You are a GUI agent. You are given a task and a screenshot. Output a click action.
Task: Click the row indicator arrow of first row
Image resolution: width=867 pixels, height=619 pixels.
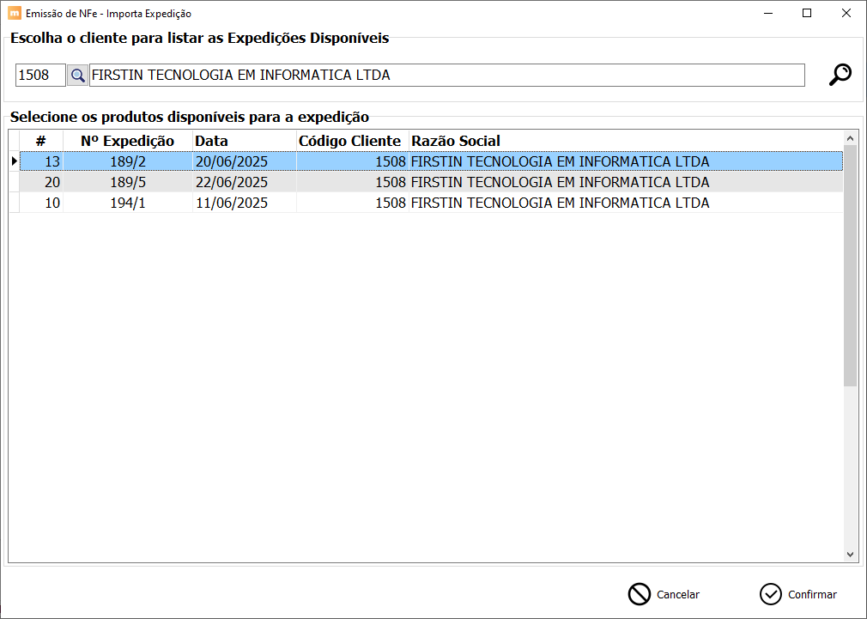[14, 161]
